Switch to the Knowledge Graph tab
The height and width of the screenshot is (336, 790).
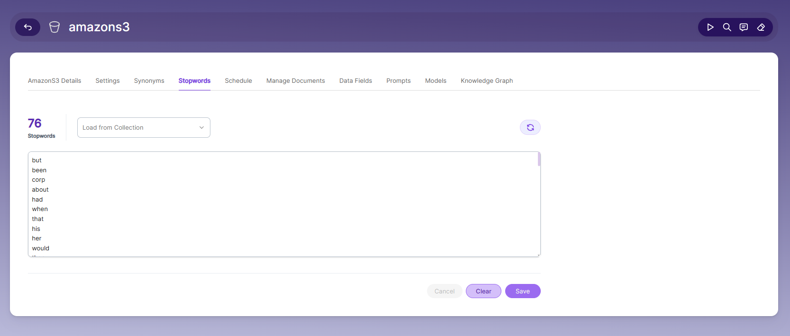[x=487, y=81]
